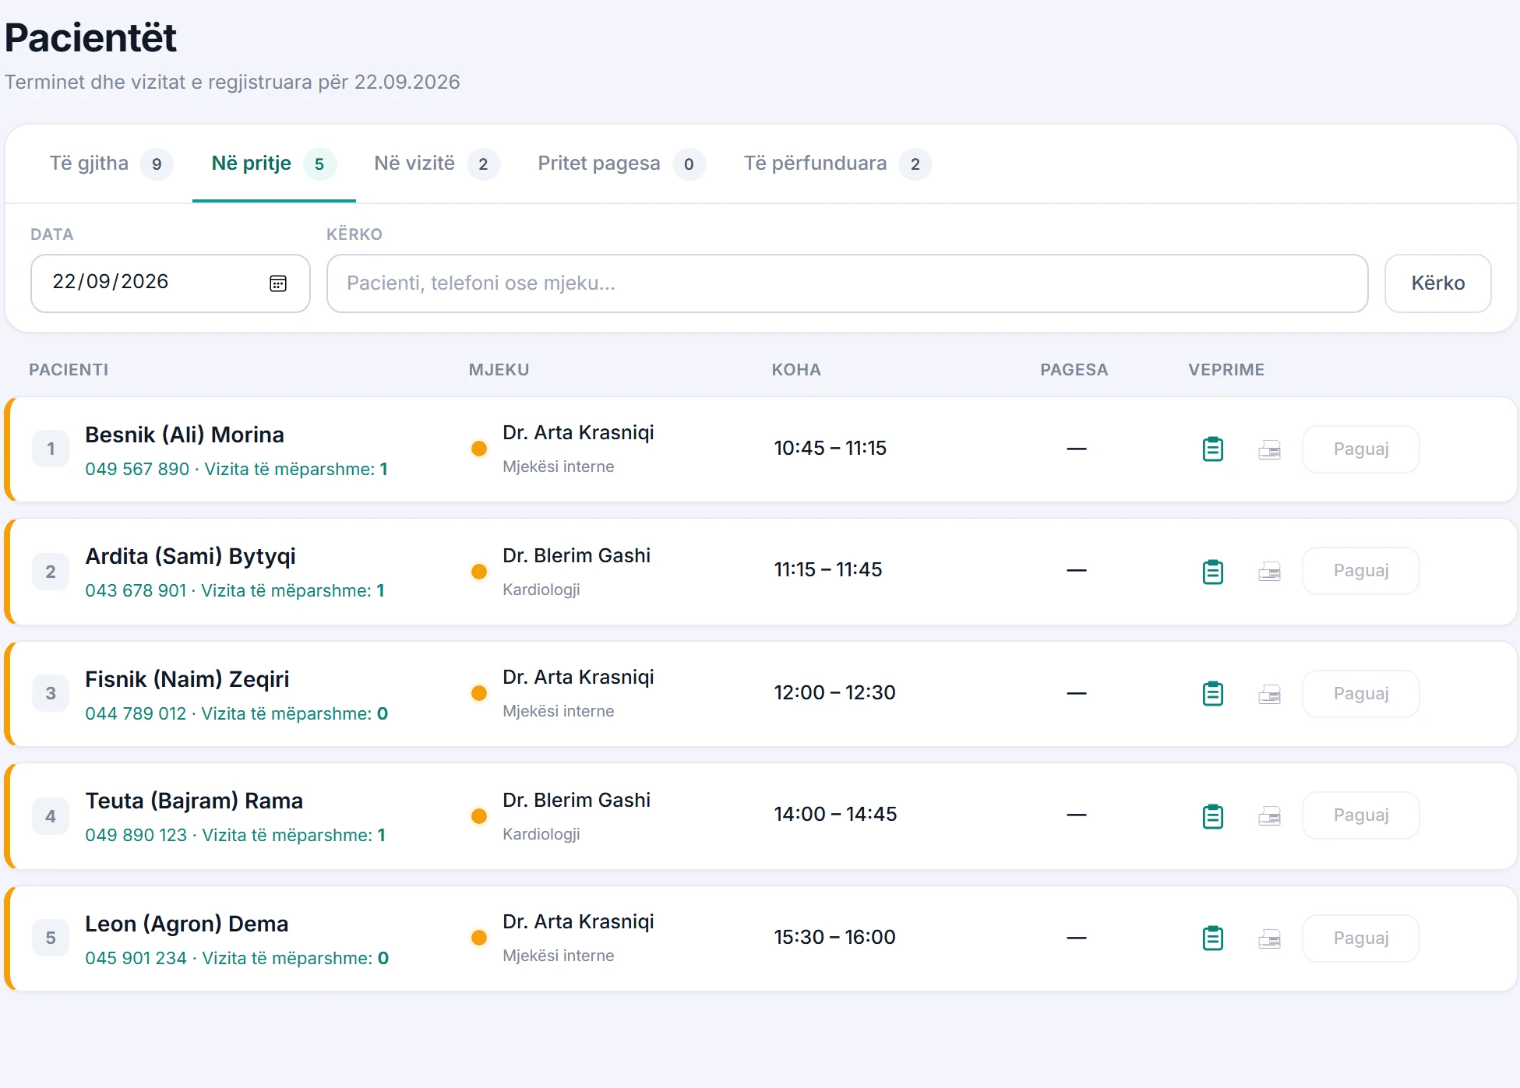Click orange status dot for Teuta Rama
1520x1088 pixels.
(x=479, y=816)
